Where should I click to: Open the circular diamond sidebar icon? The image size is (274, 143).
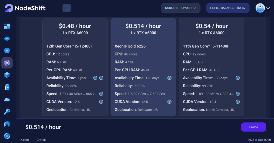click(x=7, y=136)
